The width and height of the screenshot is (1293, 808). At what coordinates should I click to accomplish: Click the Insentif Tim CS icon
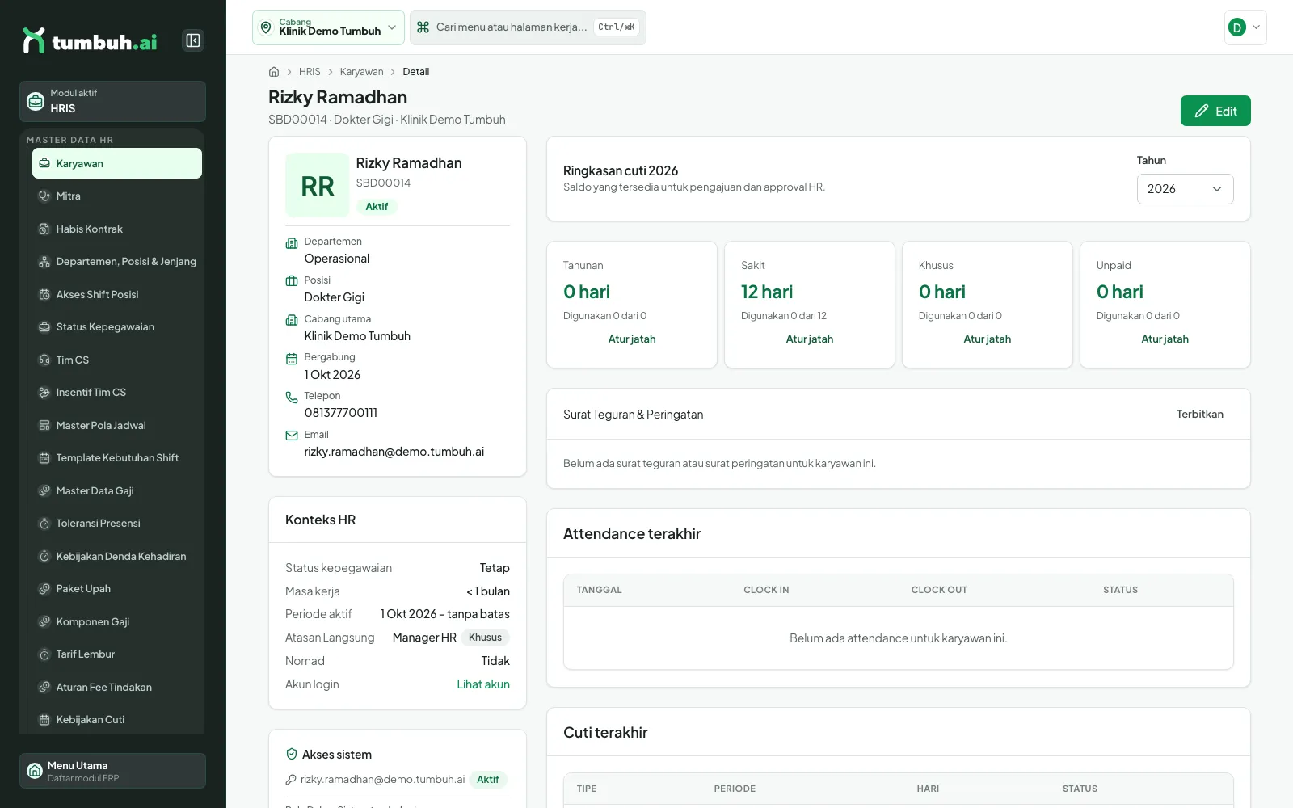[44, 393]
